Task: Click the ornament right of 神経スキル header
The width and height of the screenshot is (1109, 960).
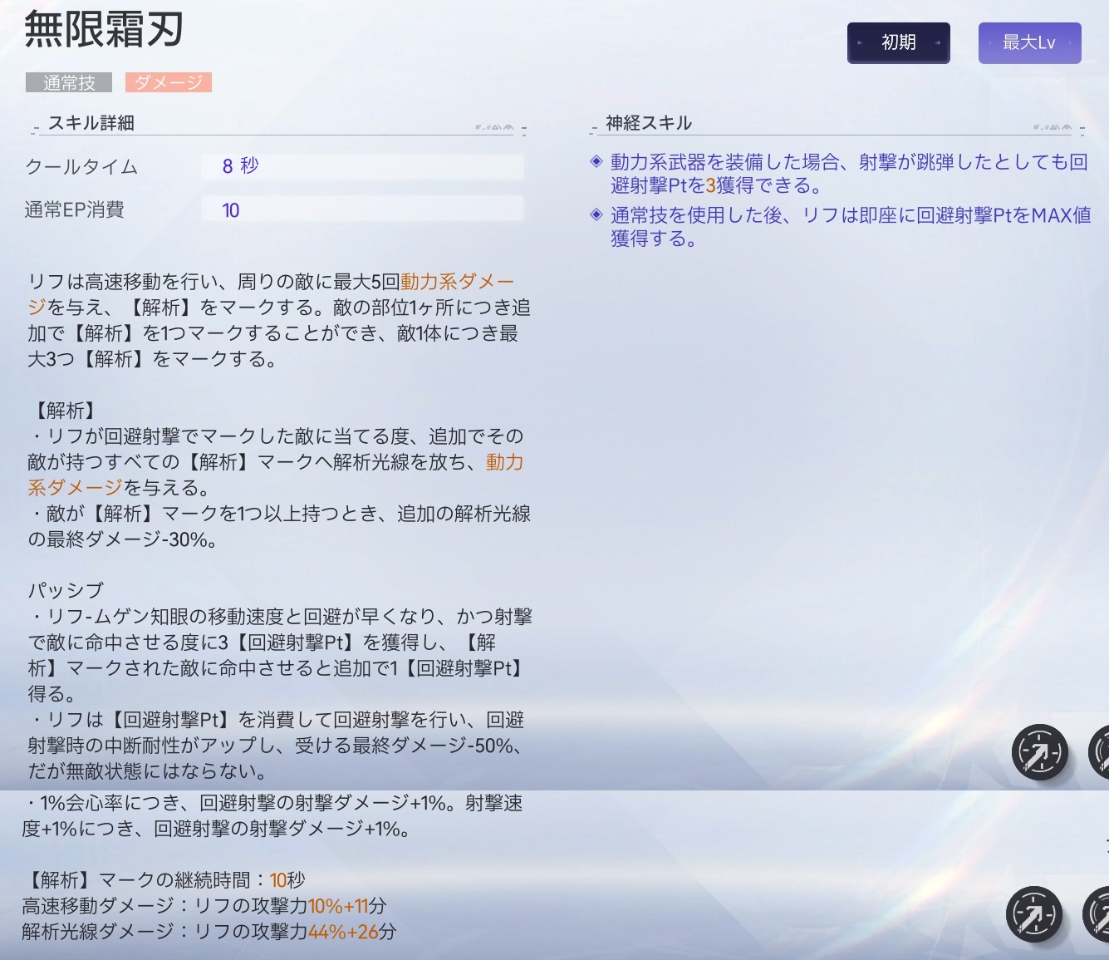Action: (1053, 128)
